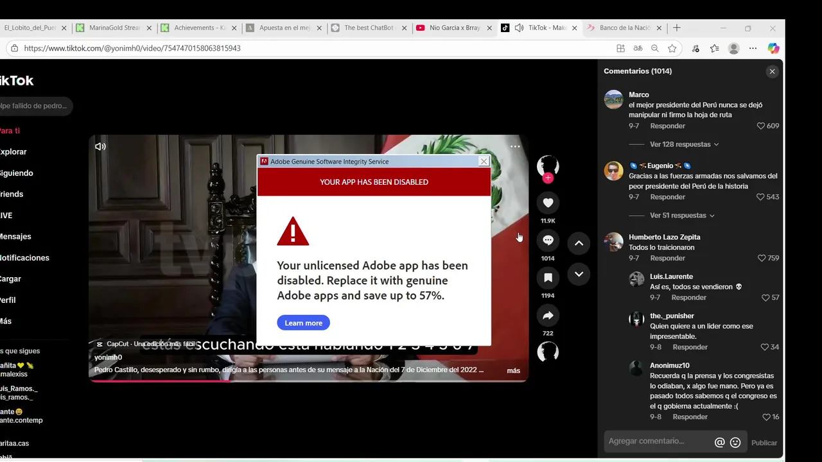The image size is (822, 462).
Task: Open the browser Favorites list icon
Action: [x=714, y=48]
